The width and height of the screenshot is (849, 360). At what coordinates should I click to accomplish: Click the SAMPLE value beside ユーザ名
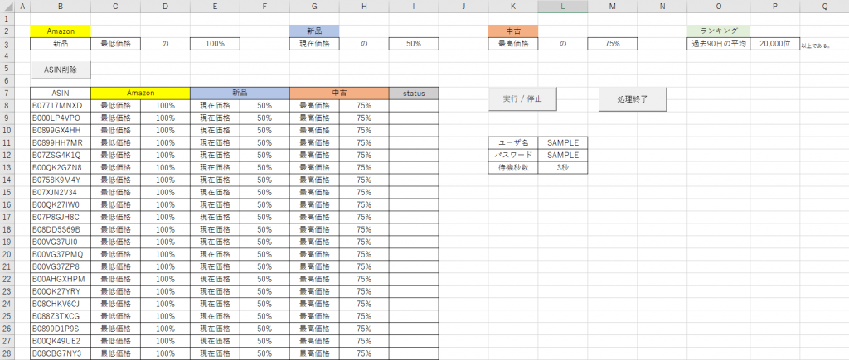tap(562, 142)
